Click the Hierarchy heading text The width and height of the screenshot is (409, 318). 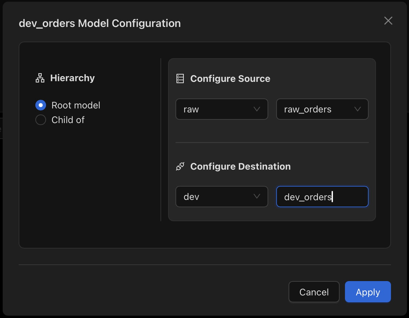pyautogui.click(x=72, y=78)
